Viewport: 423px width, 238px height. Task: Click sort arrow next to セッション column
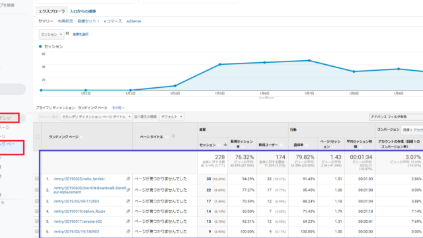coord(225,145)
